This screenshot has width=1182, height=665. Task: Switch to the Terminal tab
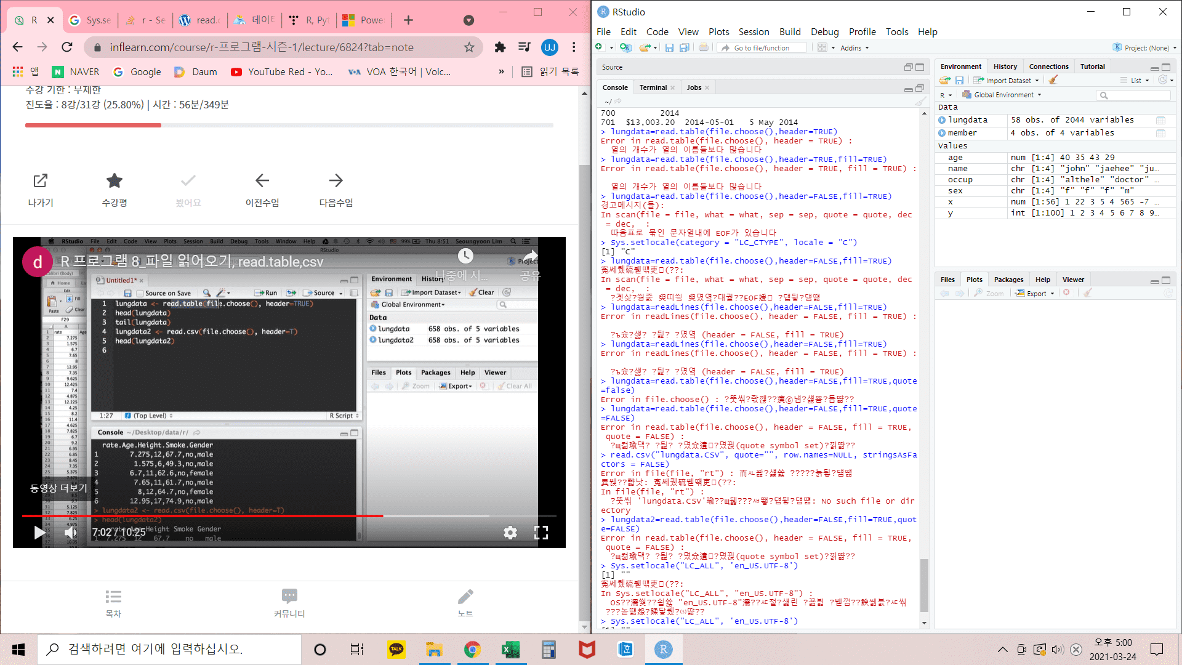tap(653, 87)
